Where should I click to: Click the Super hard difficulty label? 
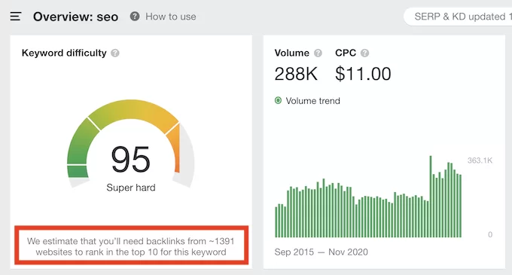131,188
